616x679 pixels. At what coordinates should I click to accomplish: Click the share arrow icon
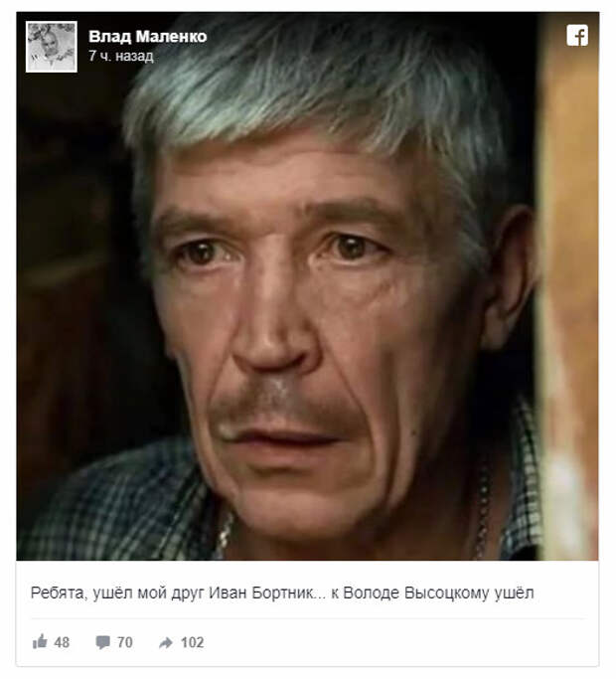pos(165,642)
